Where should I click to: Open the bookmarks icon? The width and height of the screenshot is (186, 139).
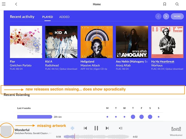[165, 4]
